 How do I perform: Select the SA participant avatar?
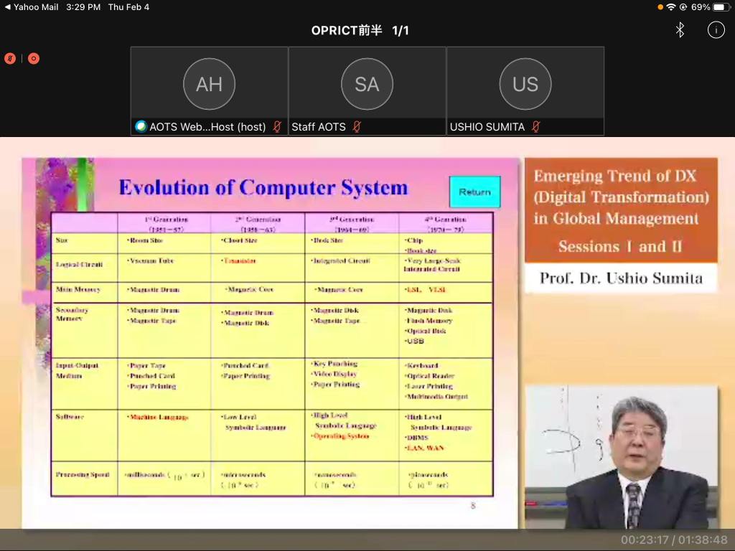click(367, 85)
